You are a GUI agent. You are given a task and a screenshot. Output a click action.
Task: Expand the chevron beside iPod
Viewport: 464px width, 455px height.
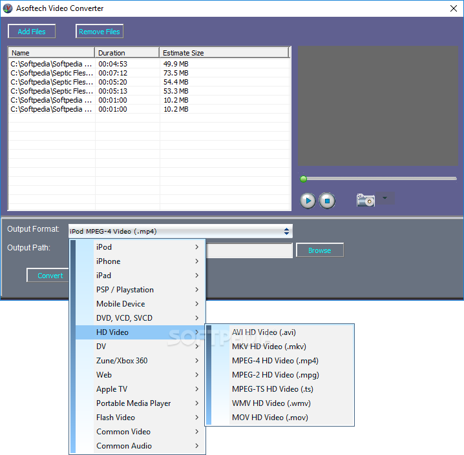[x=197, y=247]
